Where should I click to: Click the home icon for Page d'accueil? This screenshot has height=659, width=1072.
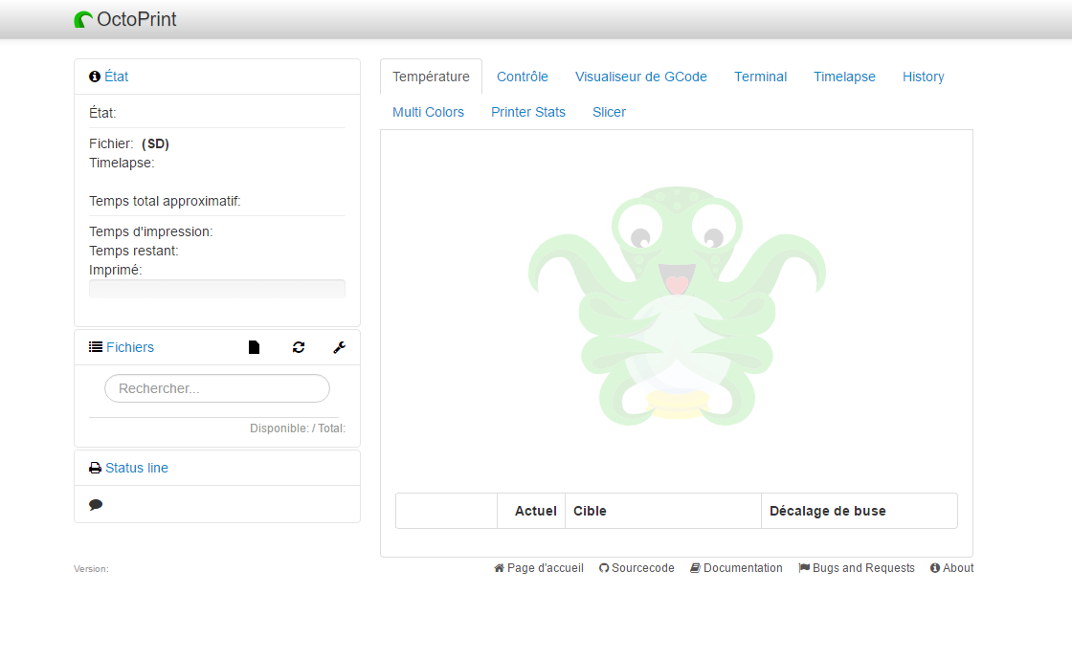tap(499, 568)
